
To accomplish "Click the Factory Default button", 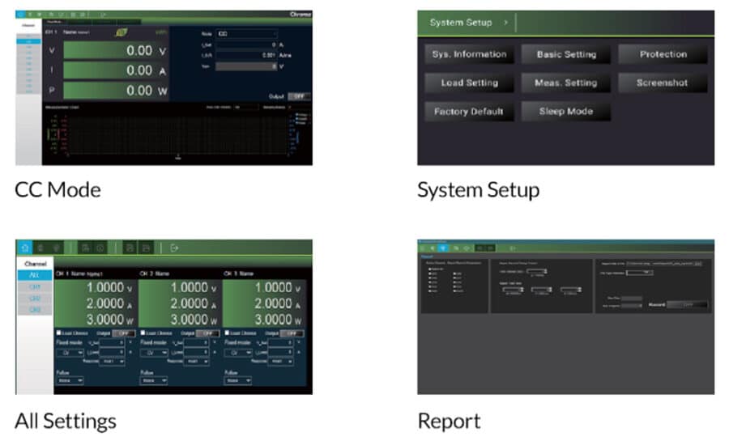I will pos(469,112).
